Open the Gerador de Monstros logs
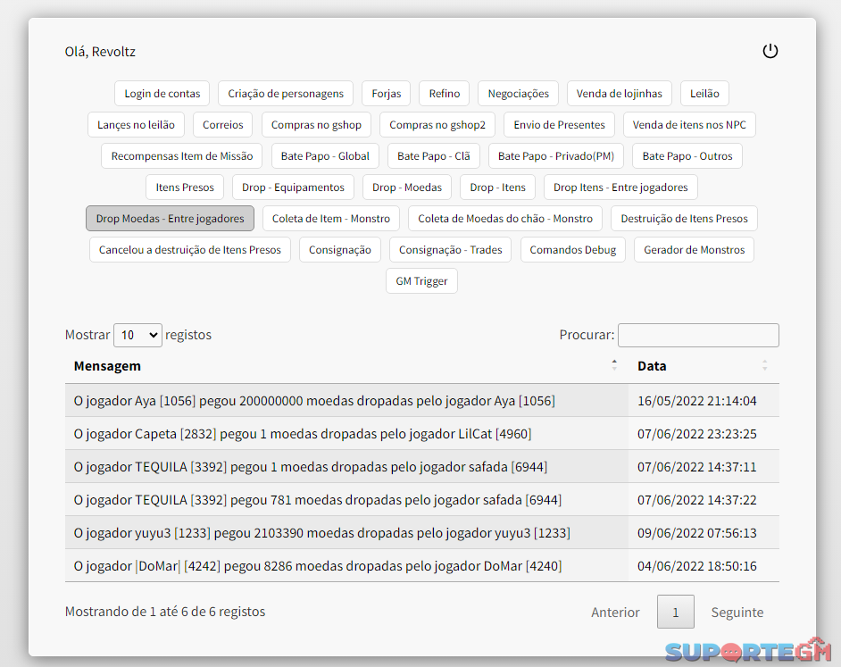This screenshot has height=667, width=841. coord(694,250)
